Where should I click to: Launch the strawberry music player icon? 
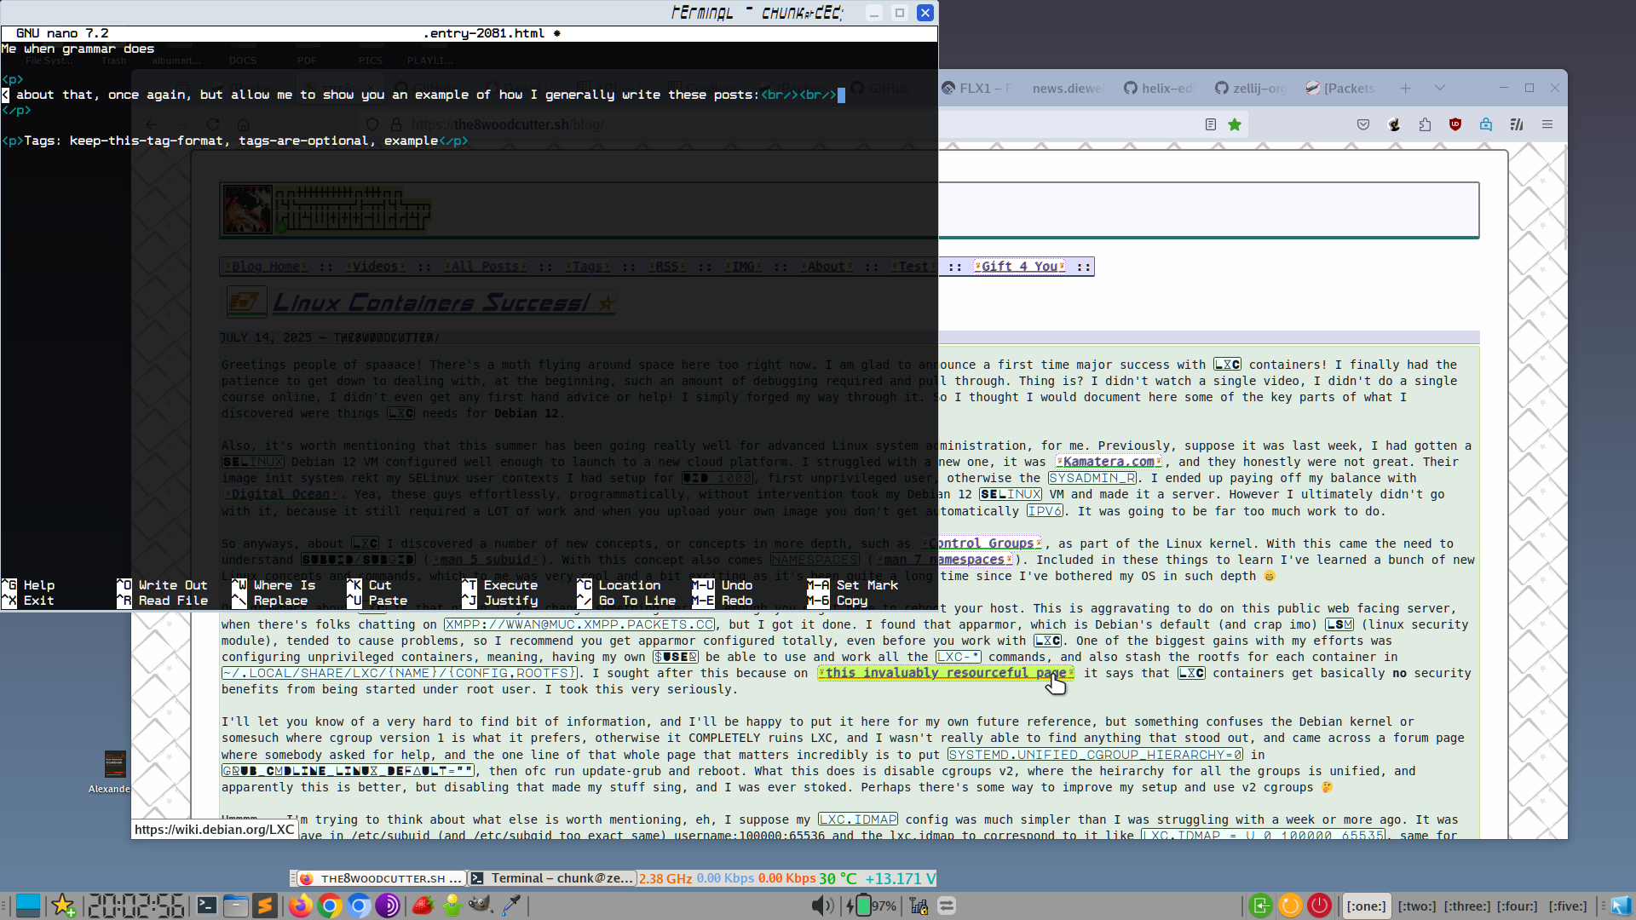click(x=423, y=906)
